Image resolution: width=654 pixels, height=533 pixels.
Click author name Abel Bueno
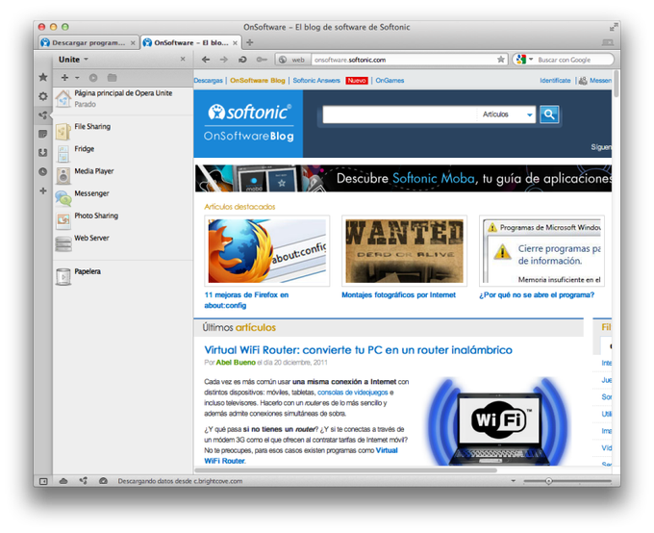[x=236, y=363]
